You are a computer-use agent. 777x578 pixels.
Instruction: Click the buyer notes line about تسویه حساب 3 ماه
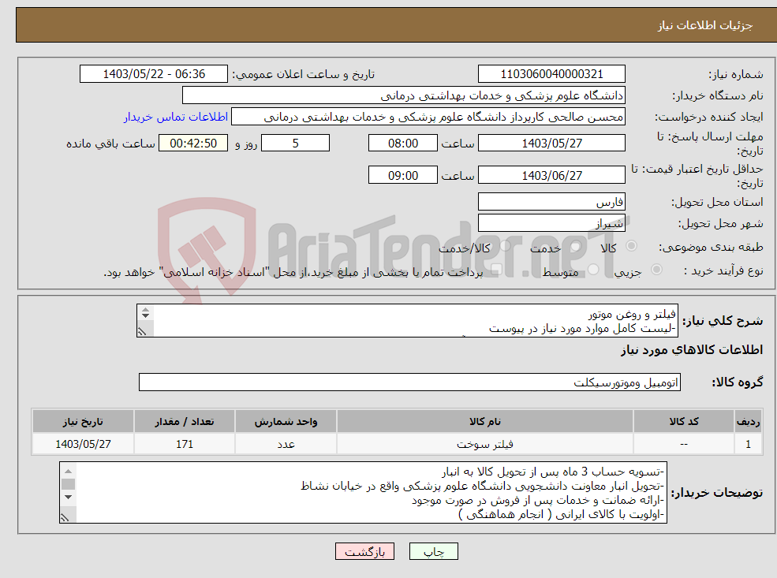[x=552, y=472]
